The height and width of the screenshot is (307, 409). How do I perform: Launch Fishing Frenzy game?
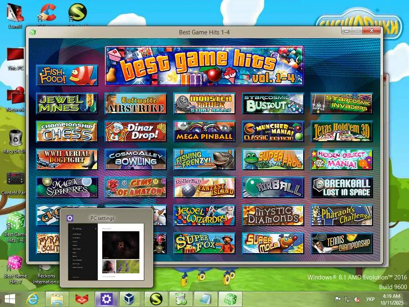pos(204,159)
